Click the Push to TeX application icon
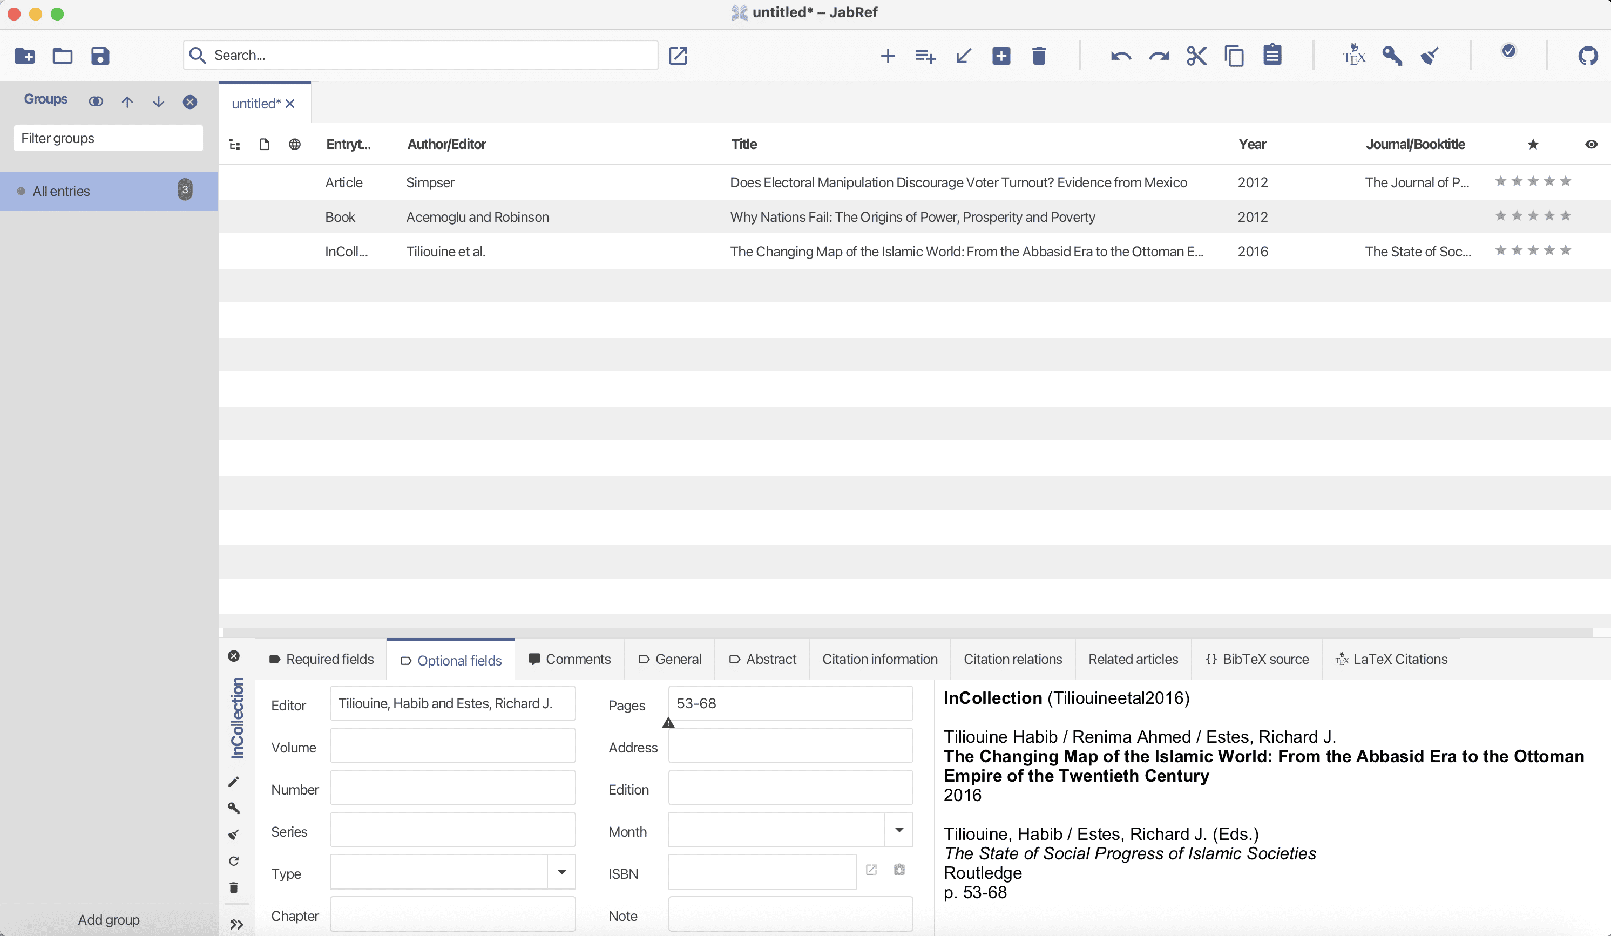 click(1353, 56)
